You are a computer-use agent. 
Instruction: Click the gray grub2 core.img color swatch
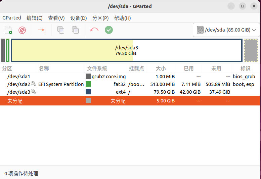point(88,76)
